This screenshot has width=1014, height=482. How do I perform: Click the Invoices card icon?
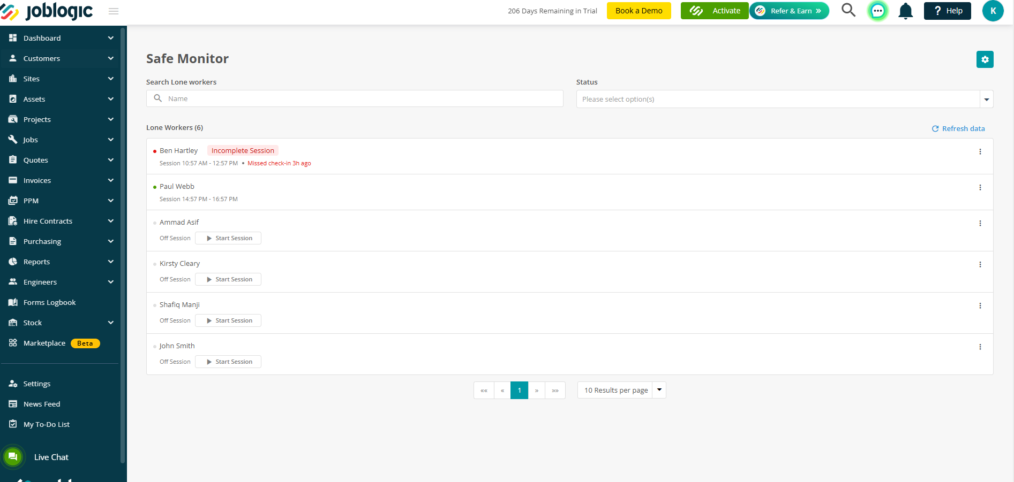coord(13,180)
